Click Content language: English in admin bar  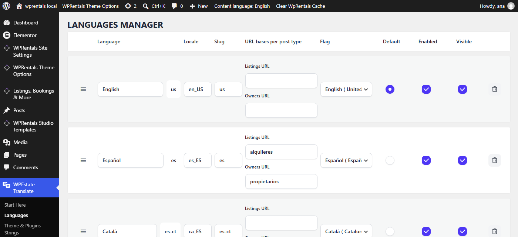242,6
